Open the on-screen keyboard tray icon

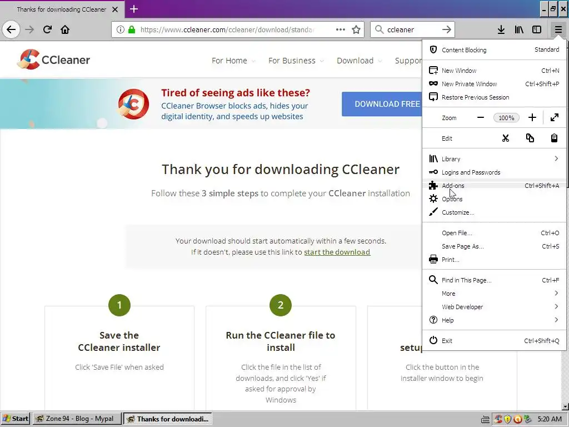(485, 419)
